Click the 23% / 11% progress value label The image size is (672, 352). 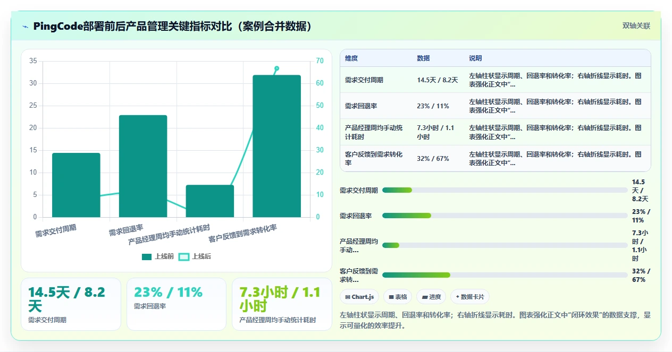(x=641, y=216)
